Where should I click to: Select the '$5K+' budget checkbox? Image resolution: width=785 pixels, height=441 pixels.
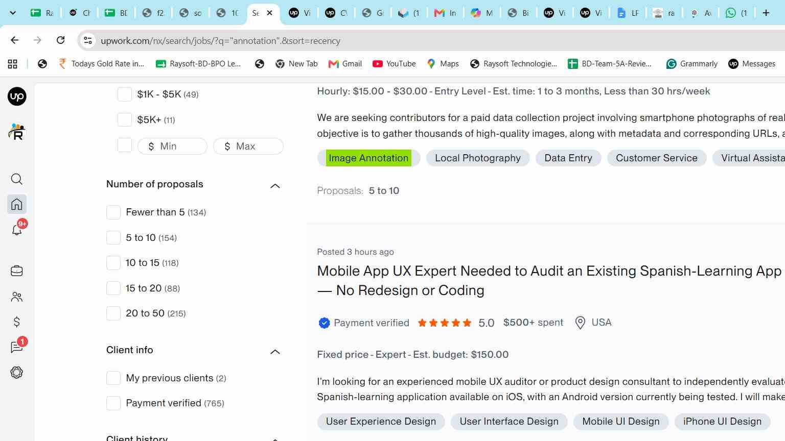click(125, 119)
